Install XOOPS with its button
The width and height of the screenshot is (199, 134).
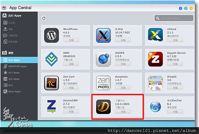point(123,64)
